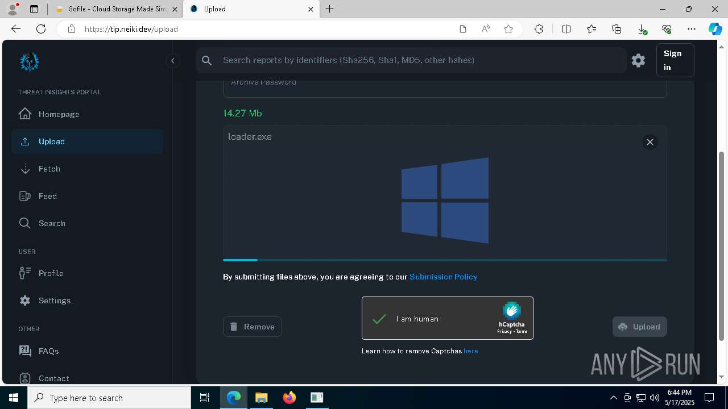Click the Remove button

[x=253, y=327]
